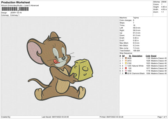Click stitch count 8218 in stop 7

[129, 73]
